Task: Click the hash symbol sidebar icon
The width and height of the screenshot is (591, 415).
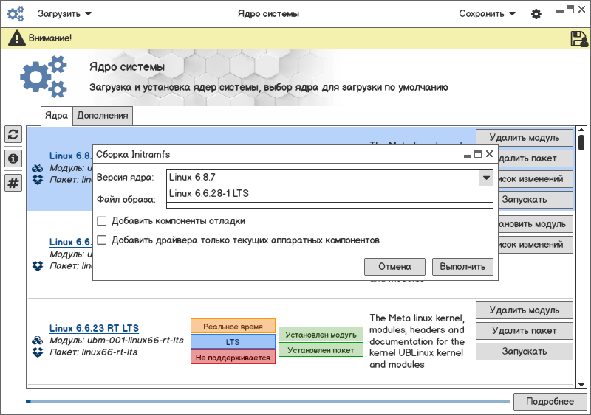Action: [13, 183]
